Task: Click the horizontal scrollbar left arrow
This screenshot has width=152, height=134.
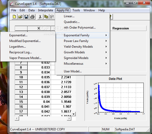Action: click(x=17, y=118)
